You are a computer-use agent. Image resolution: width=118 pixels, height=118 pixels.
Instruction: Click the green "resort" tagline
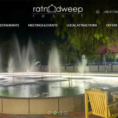[58, 16]
